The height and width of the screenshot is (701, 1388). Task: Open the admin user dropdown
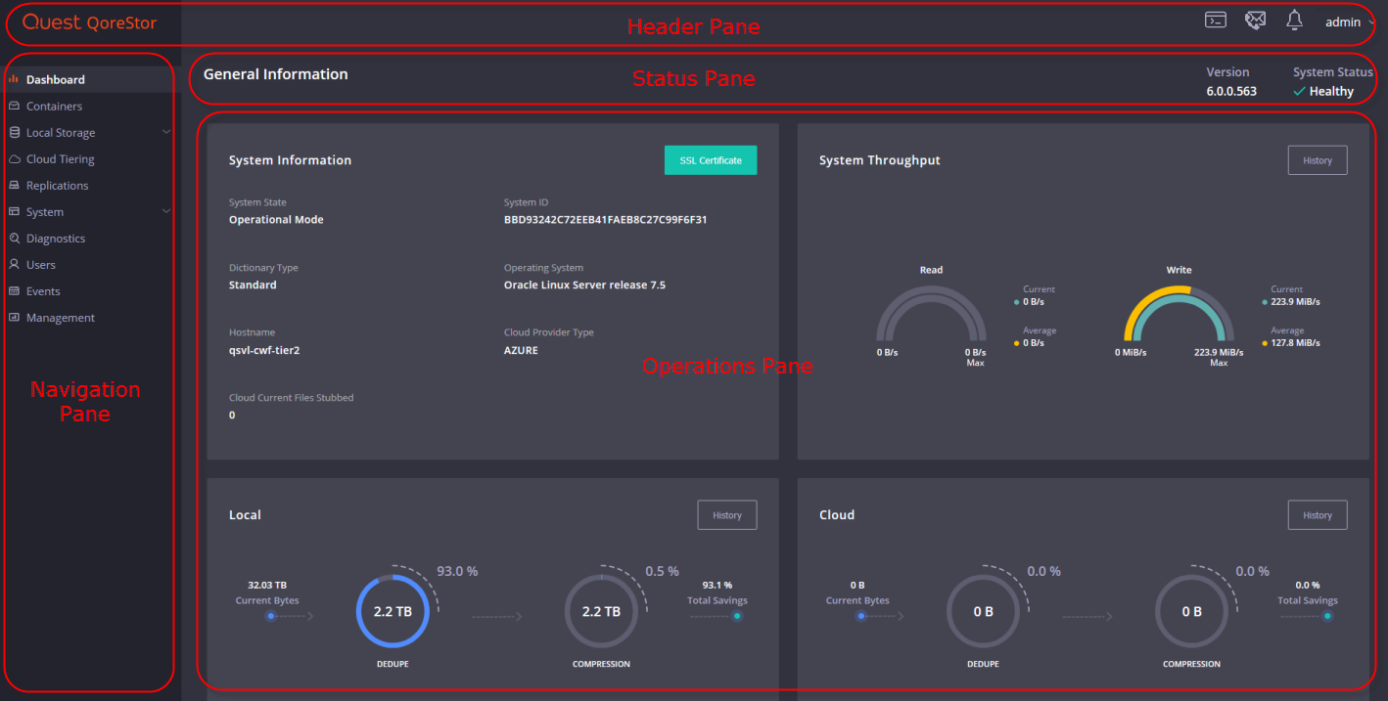[x=1350, y=22]
